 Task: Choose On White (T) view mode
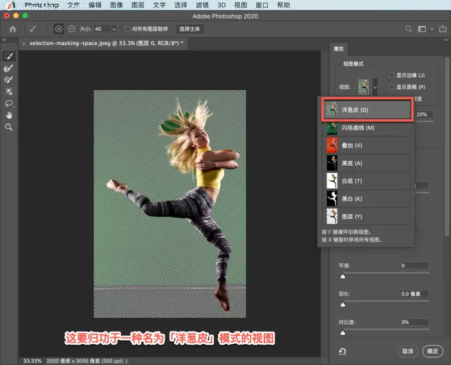click(x=366, y=181)
